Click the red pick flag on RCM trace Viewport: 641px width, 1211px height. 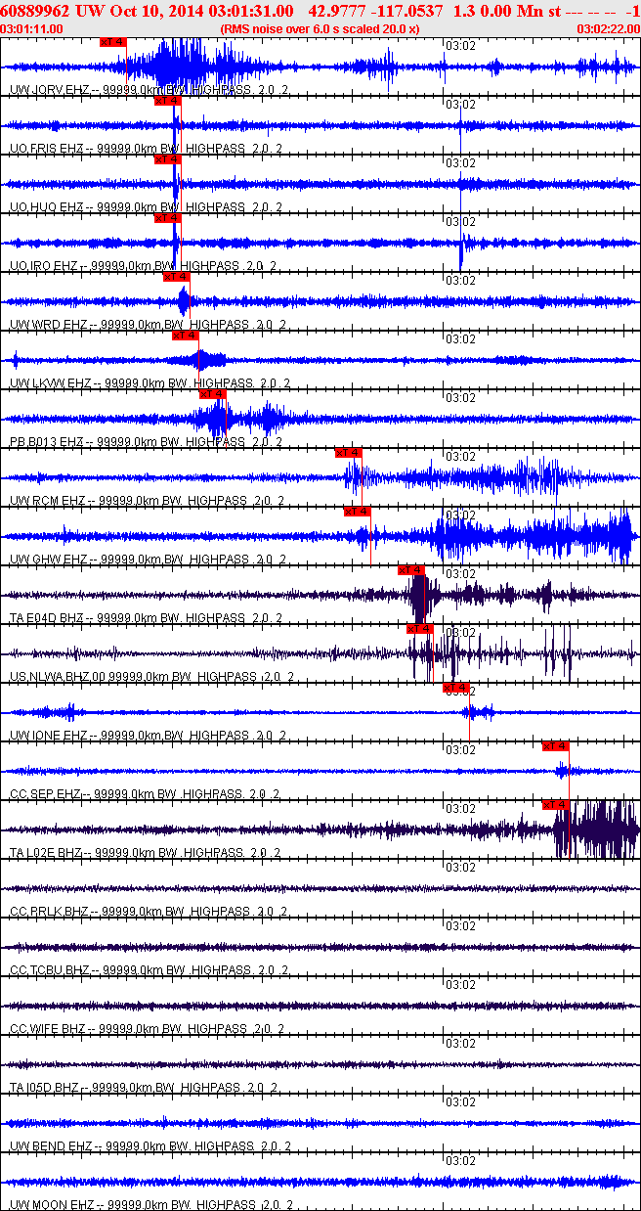(348, 453)
